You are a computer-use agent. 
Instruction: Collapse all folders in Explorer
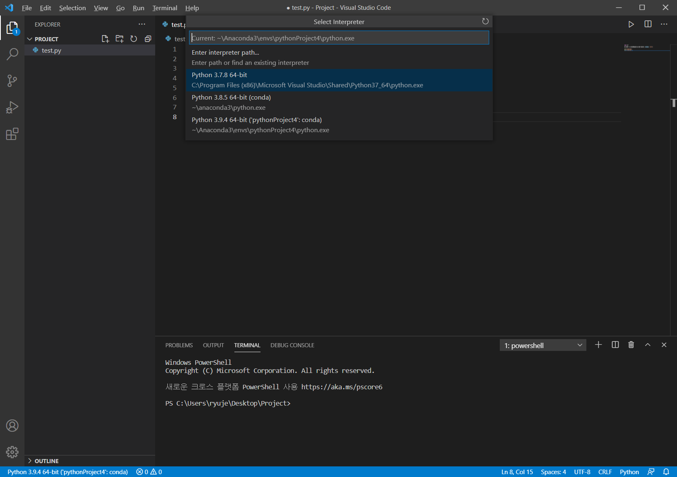pyautogui.click(x=148, y=39)
